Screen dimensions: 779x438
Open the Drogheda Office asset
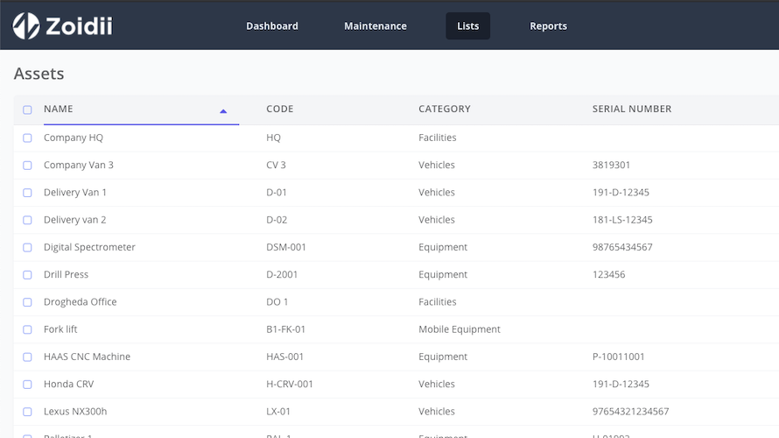[x=80, y=301]
